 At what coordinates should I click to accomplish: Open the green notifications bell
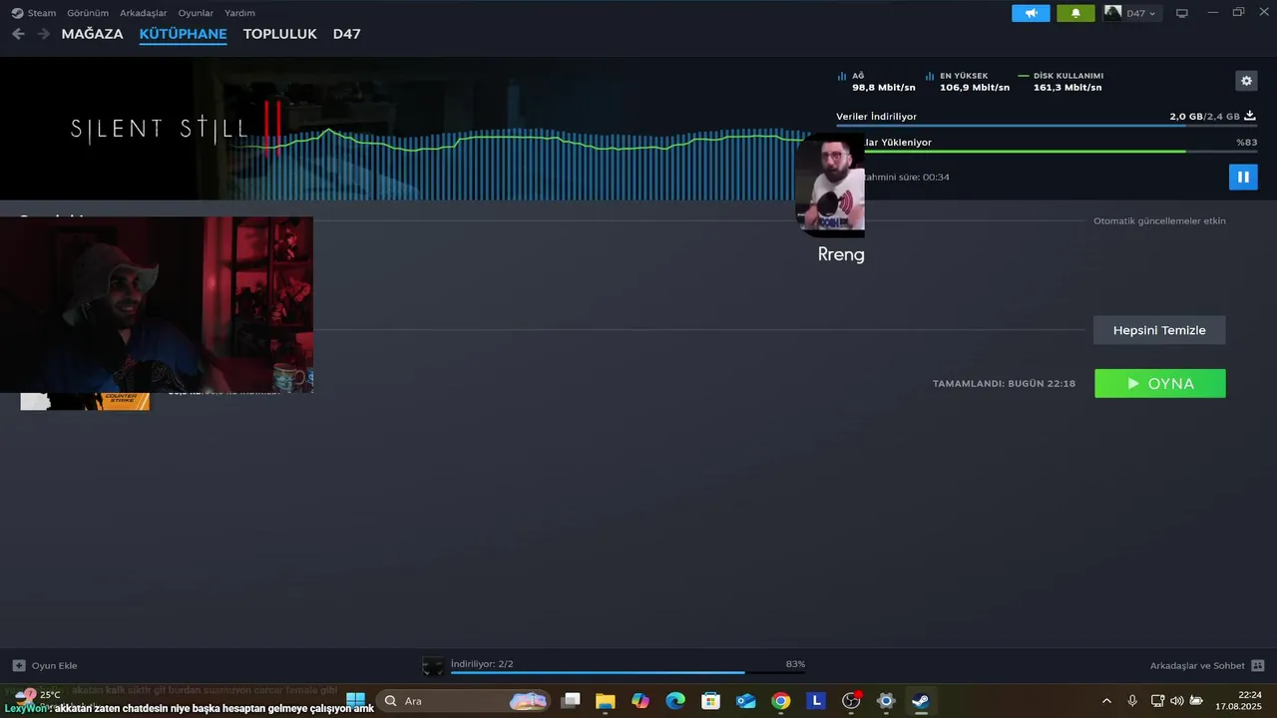[x=1075, y=13]
